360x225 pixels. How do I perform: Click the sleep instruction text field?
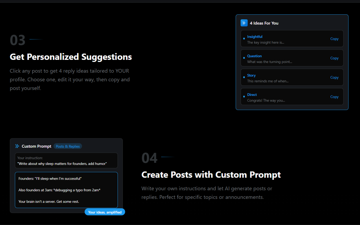coord(66,161)
